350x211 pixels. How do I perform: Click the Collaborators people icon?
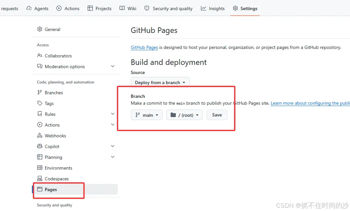click(39, 55)
